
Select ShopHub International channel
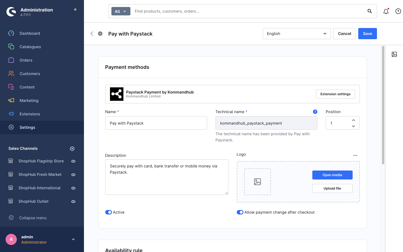[x=39, y=188]
